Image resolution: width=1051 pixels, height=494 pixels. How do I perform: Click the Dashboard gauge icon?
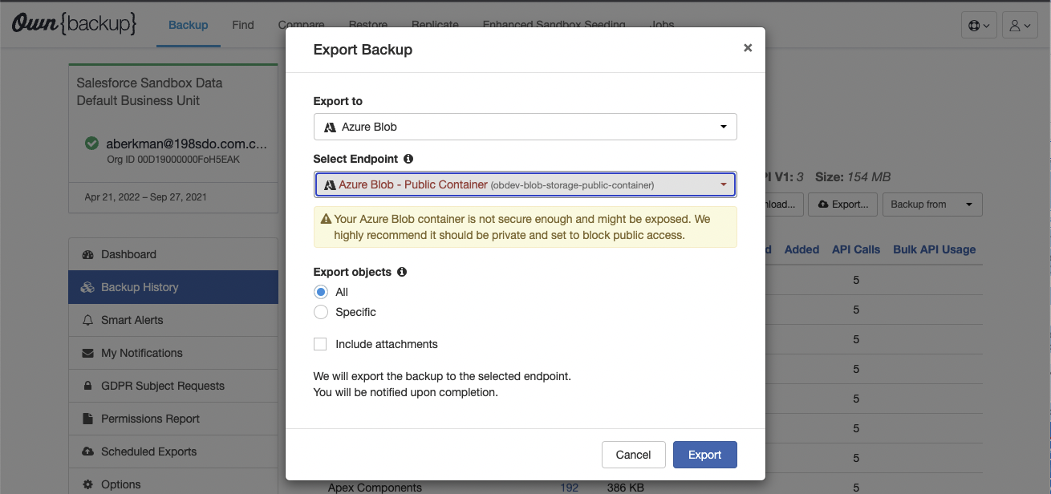(x=88, y=254)
